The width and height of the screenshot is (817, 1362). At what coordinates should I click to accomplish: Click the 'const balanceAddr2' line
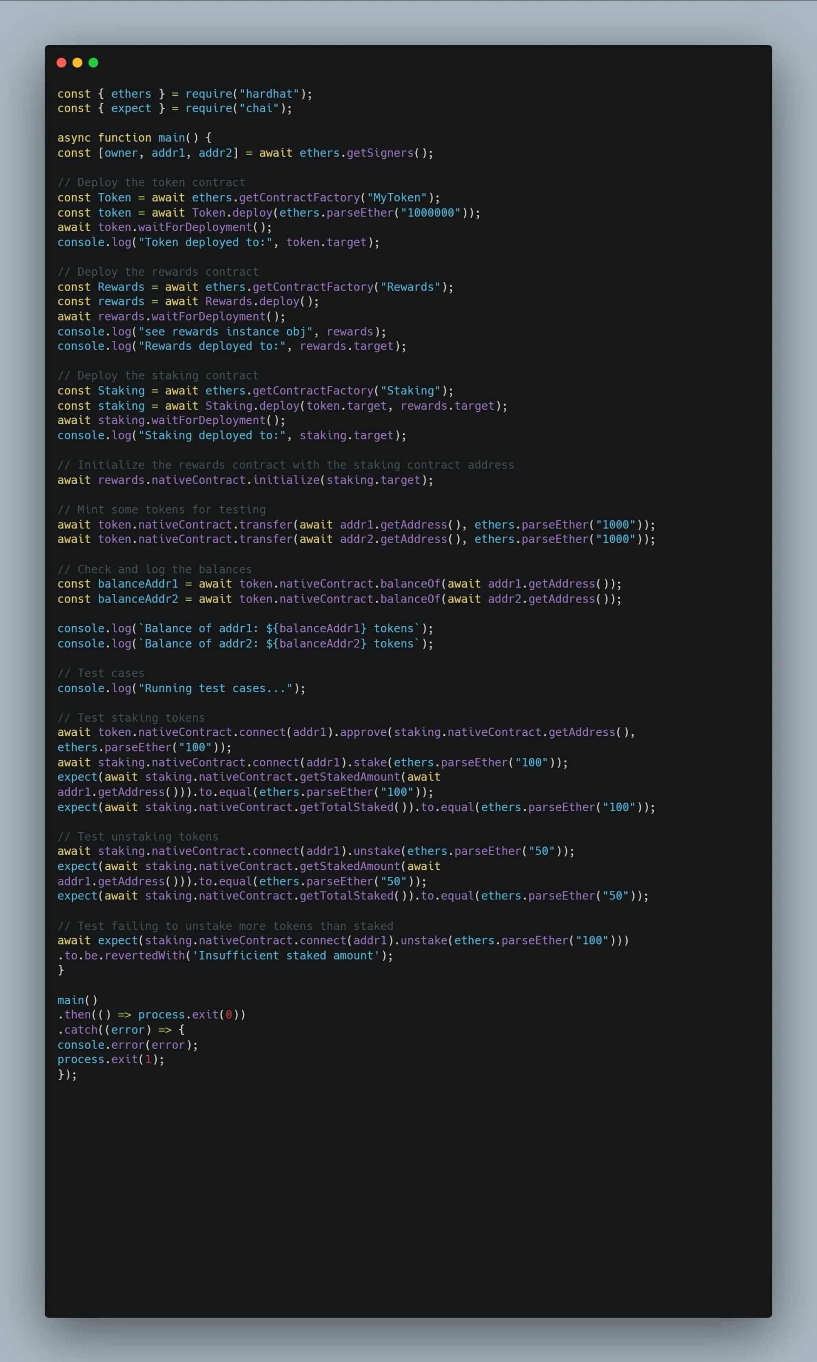coord(340,599)
